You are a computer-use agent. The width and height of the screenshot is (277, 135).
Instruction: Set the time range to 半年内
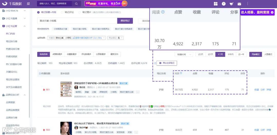[230, 54]
